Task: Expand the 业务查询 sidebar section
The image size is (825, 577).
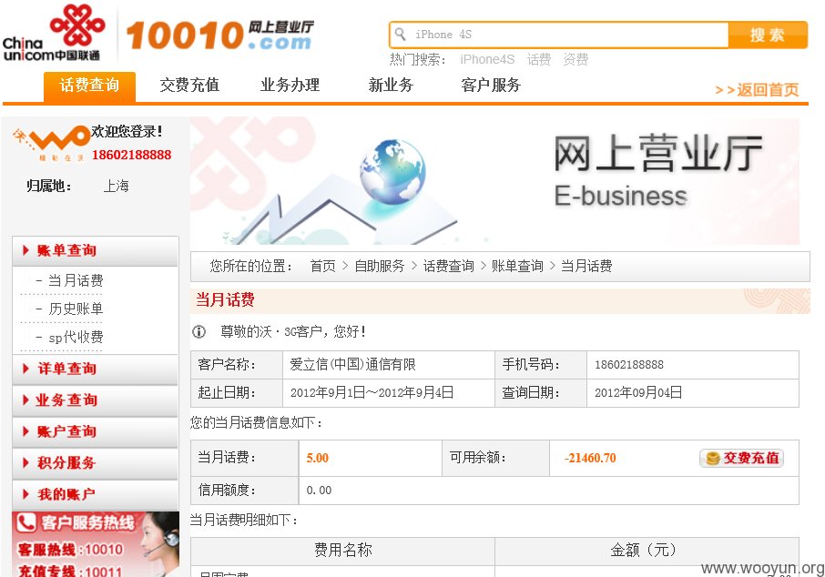Action: [x=96, y=400]
